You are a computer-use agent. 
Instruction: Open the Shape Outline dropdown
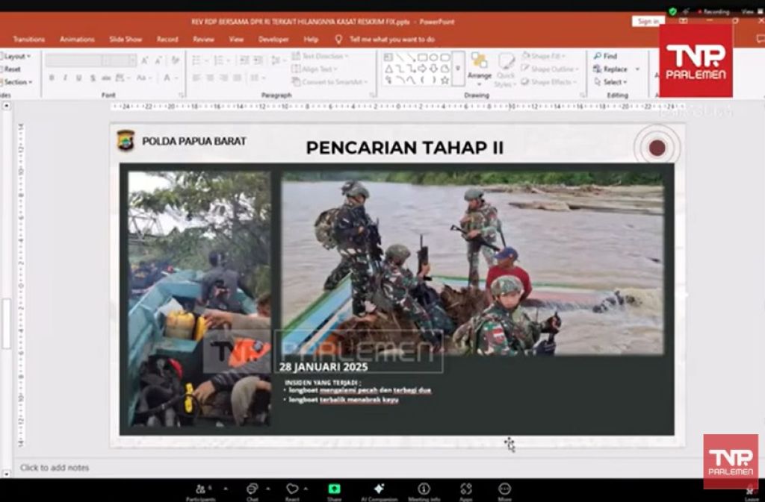[549, 69]
